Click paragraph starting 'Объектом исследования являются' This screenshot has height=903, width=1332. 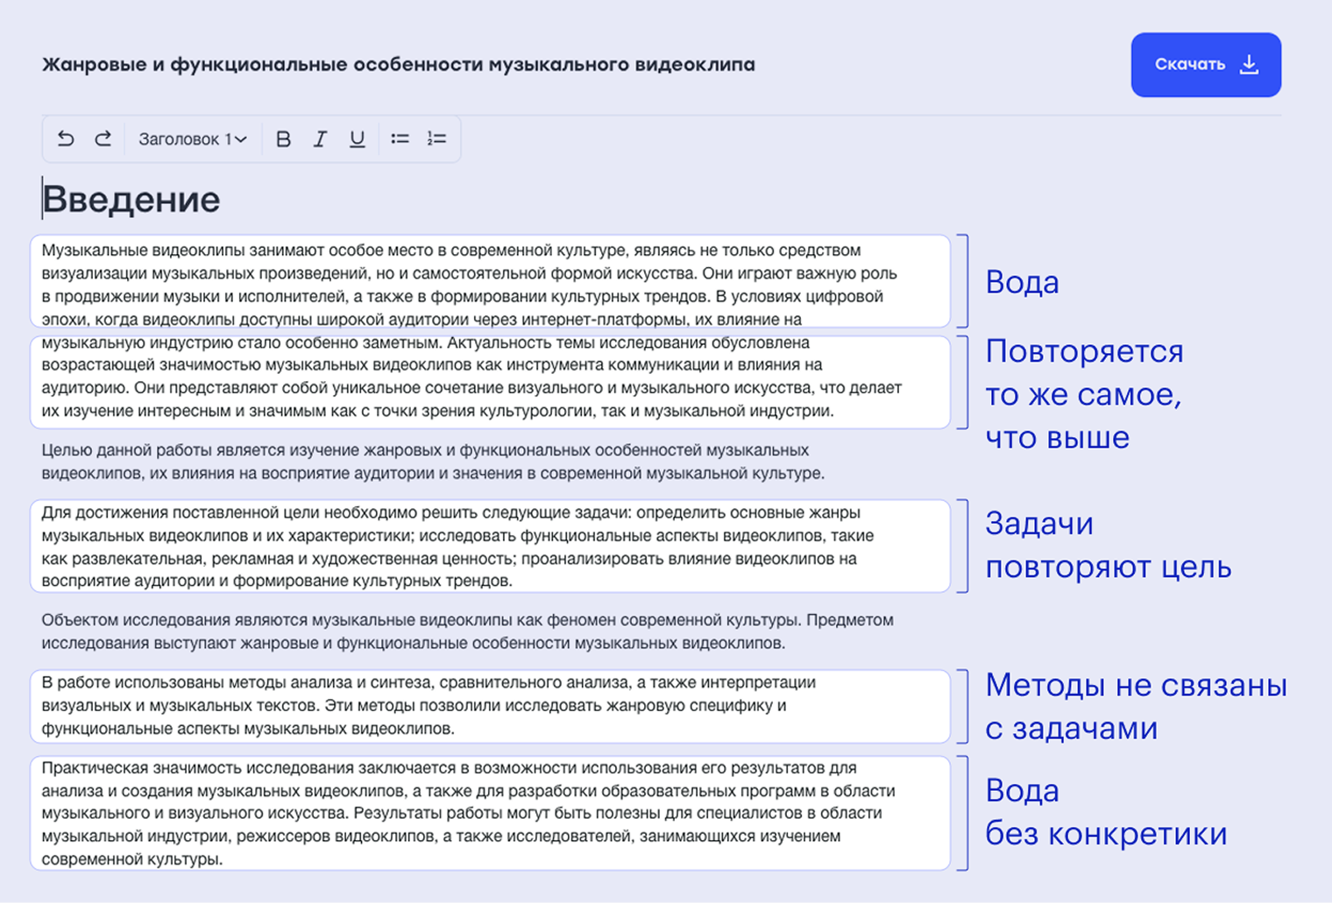(467, 631)
